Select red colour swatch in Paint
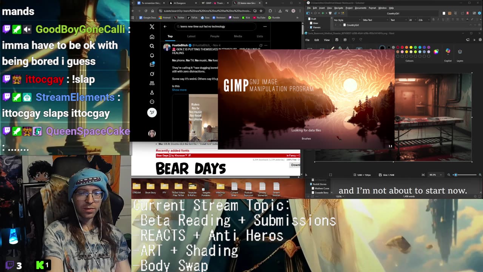Screen dimensions: 483x272 402,47
